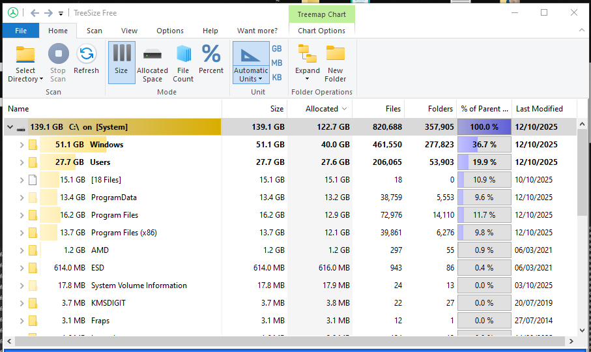
Task: Sort by the Allocated column header
Action: pyautogui.click(x=320, y=109)
